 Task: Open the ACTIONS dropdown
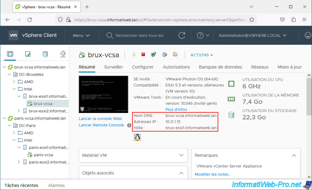202,55
